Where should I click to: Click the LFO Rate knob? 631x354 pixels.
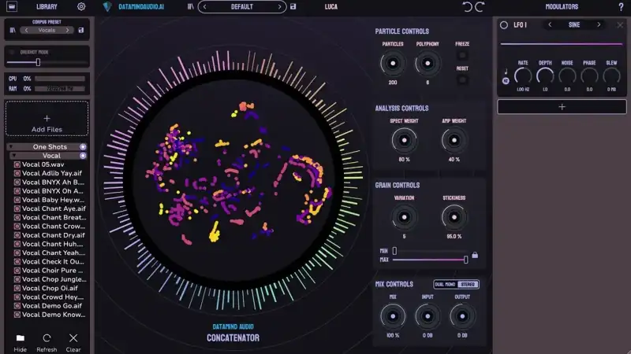tap(523, 76)
